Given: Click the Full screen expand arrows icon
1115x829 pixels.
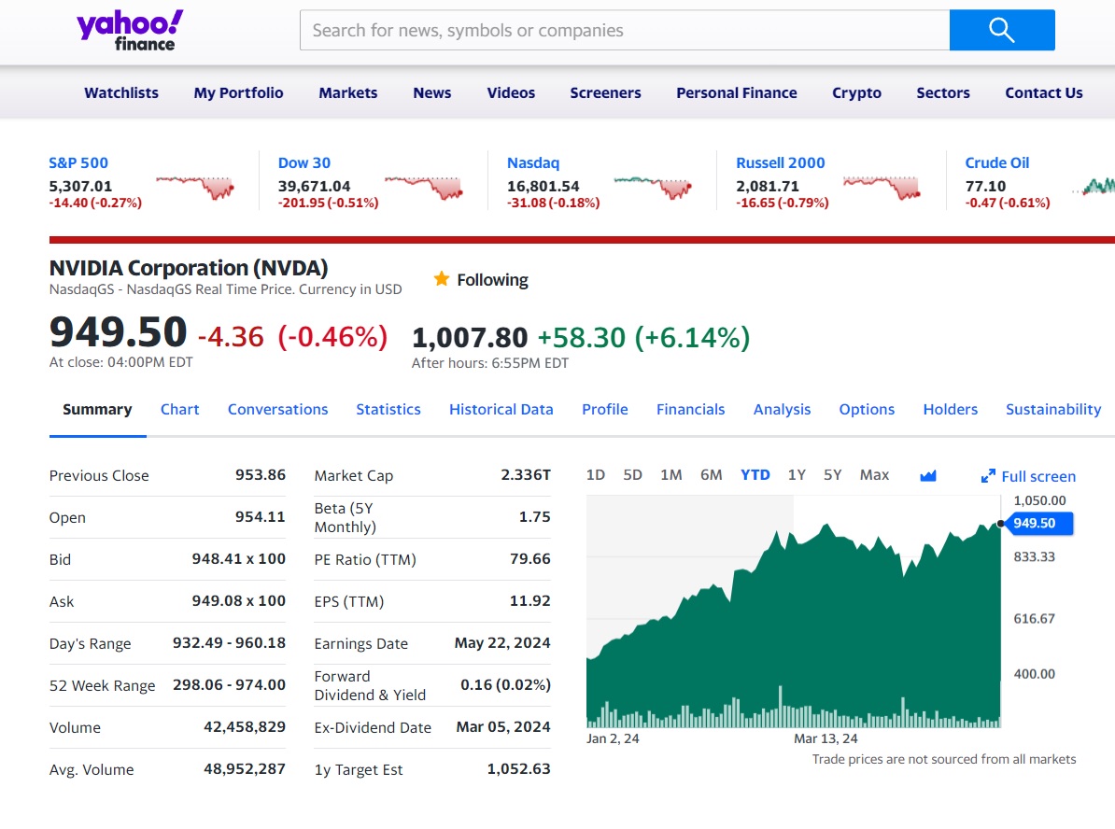Looking at the screenshot, I should pos(988,476).
